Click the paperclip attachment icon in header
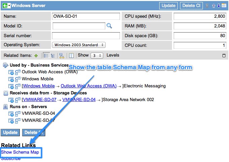Screen dimensions: 229x162 pyautogui.click(x=207, y=6)
